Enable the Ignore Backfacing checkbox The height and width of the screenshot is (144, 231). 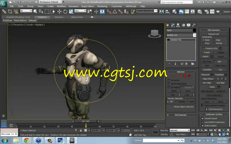[x=169, y=84]
